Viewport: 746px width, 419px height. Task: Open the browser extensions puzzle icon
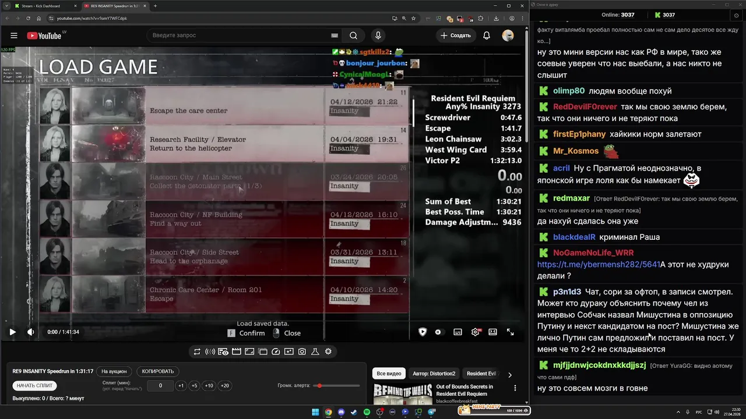[481, 18]
